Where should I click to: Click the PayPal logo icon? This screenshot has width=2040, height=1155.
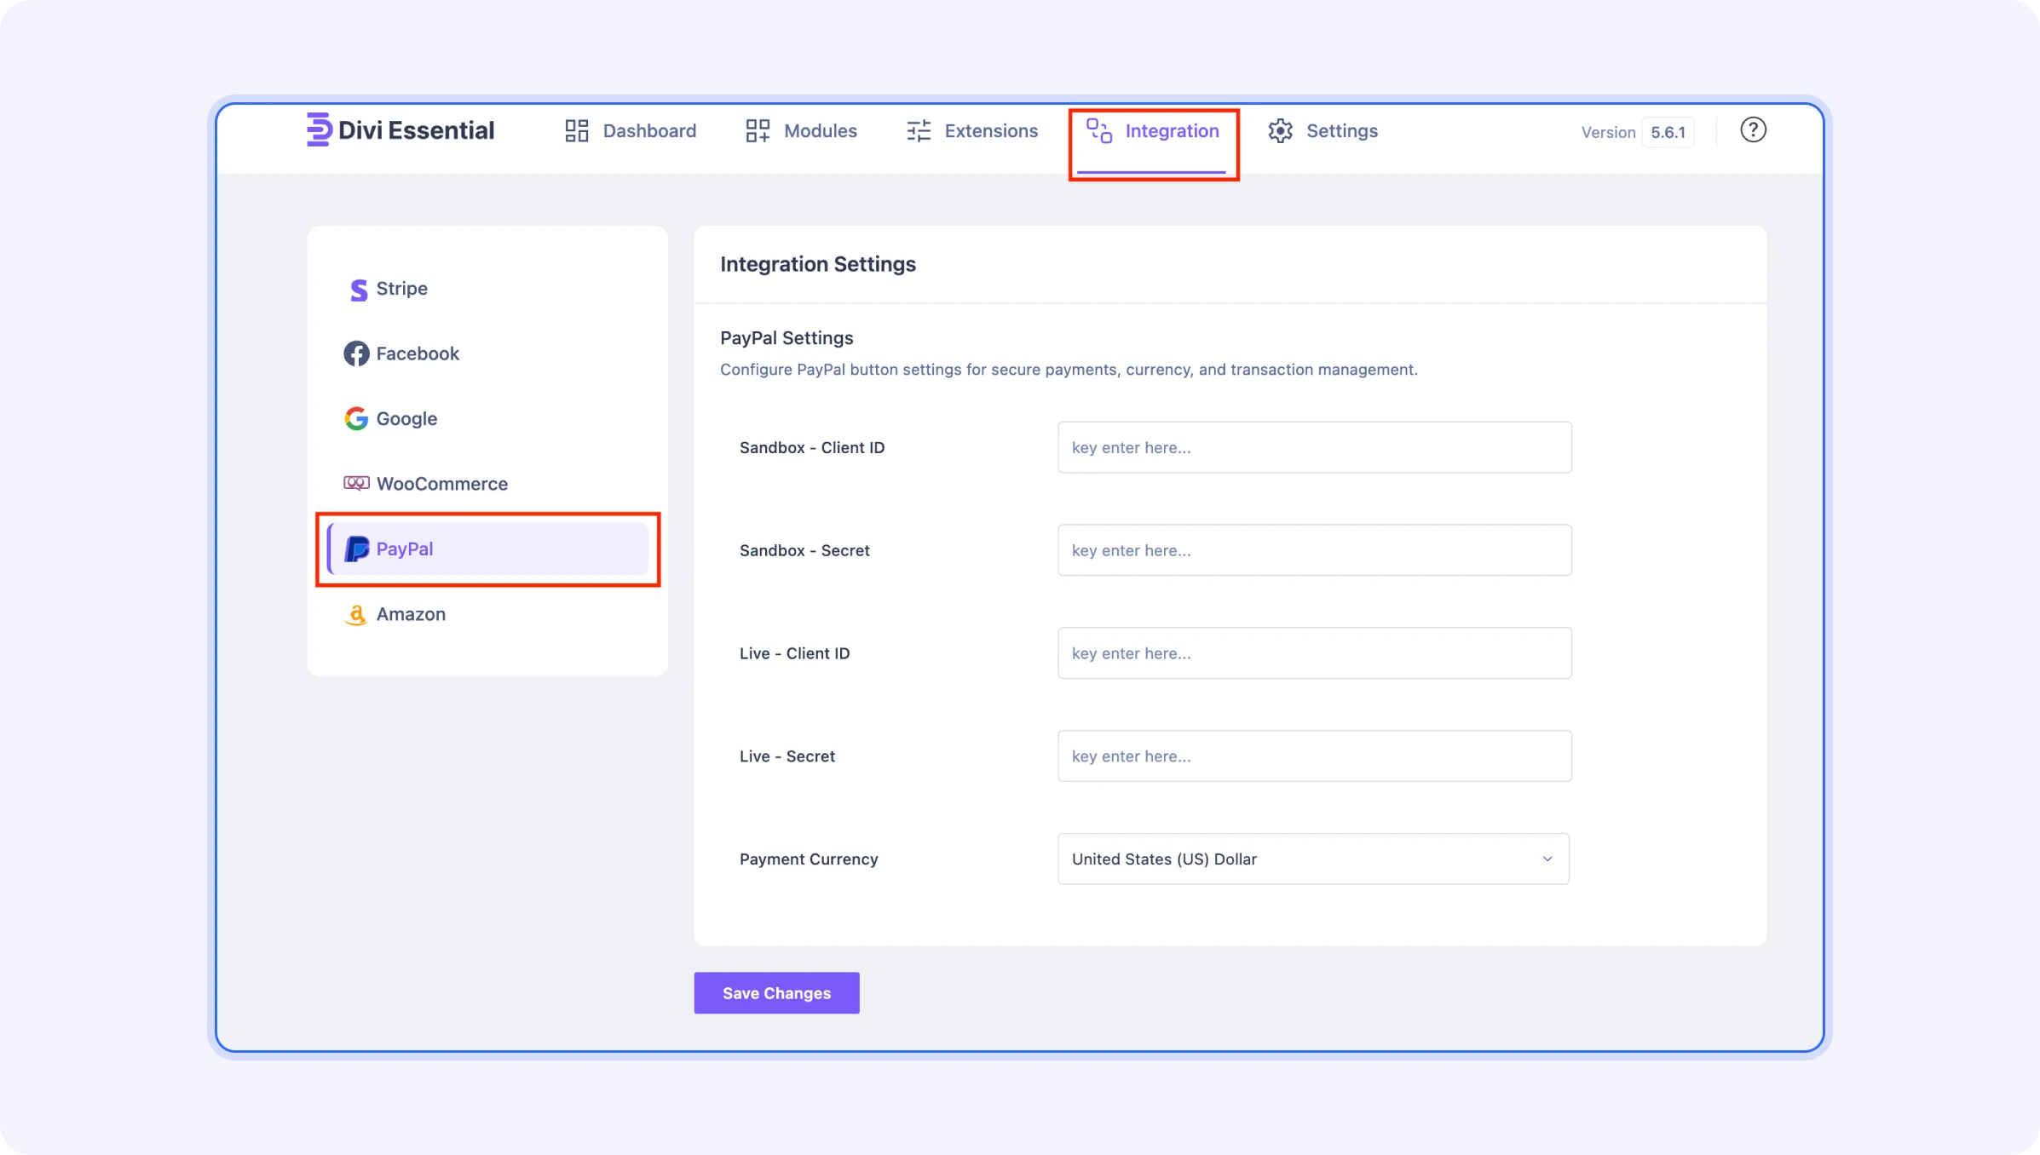tap(356, 549)
